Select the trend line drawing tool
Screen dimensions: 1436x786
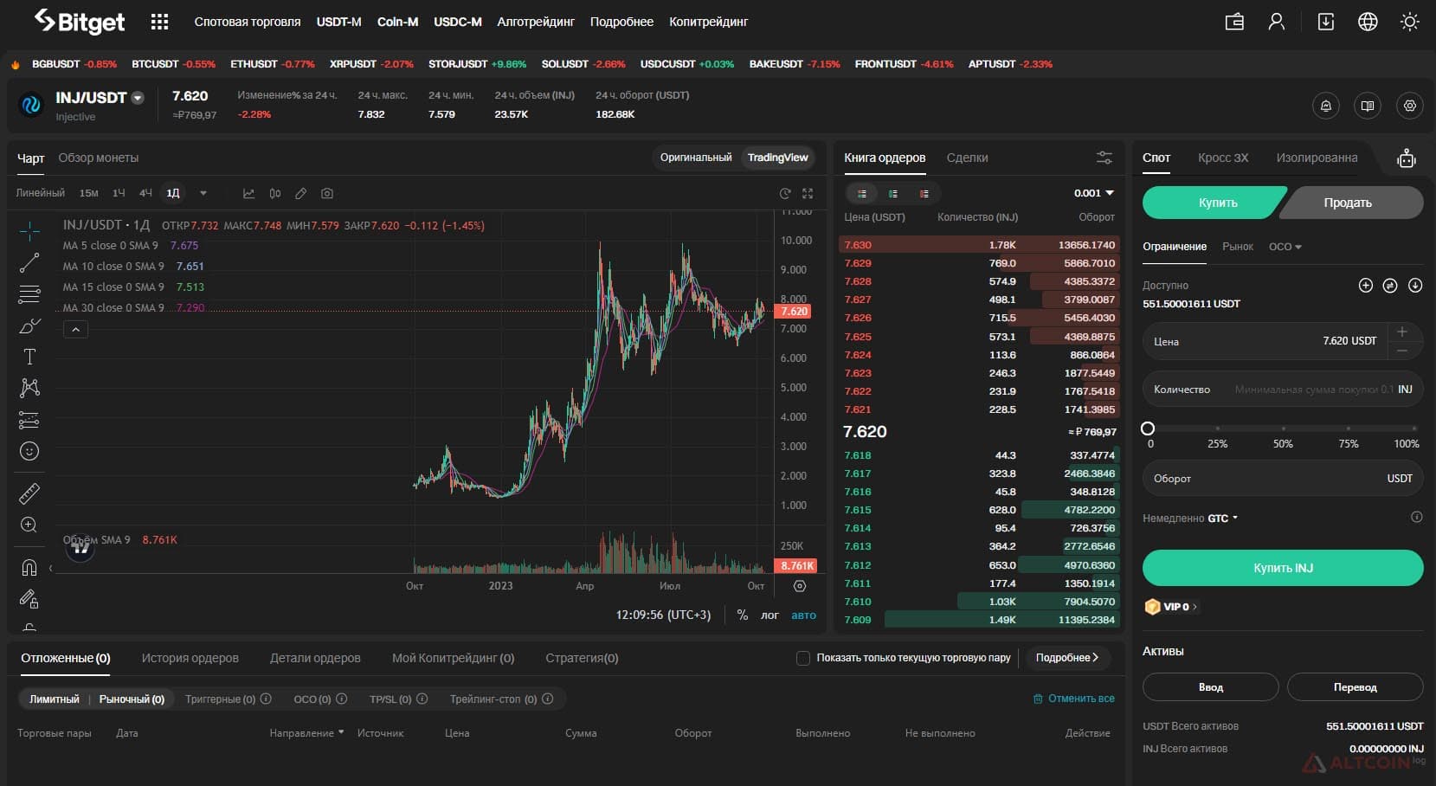pos(29,263)
